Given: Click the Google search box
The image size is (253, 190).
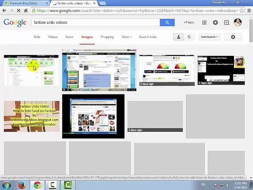Looking at the screenshot, I should pos(96,23).
